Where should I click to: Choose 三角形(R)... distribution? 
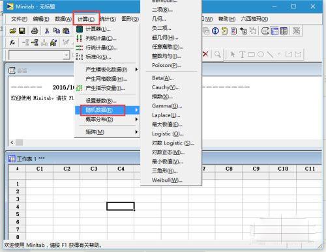tap(171, 171)
